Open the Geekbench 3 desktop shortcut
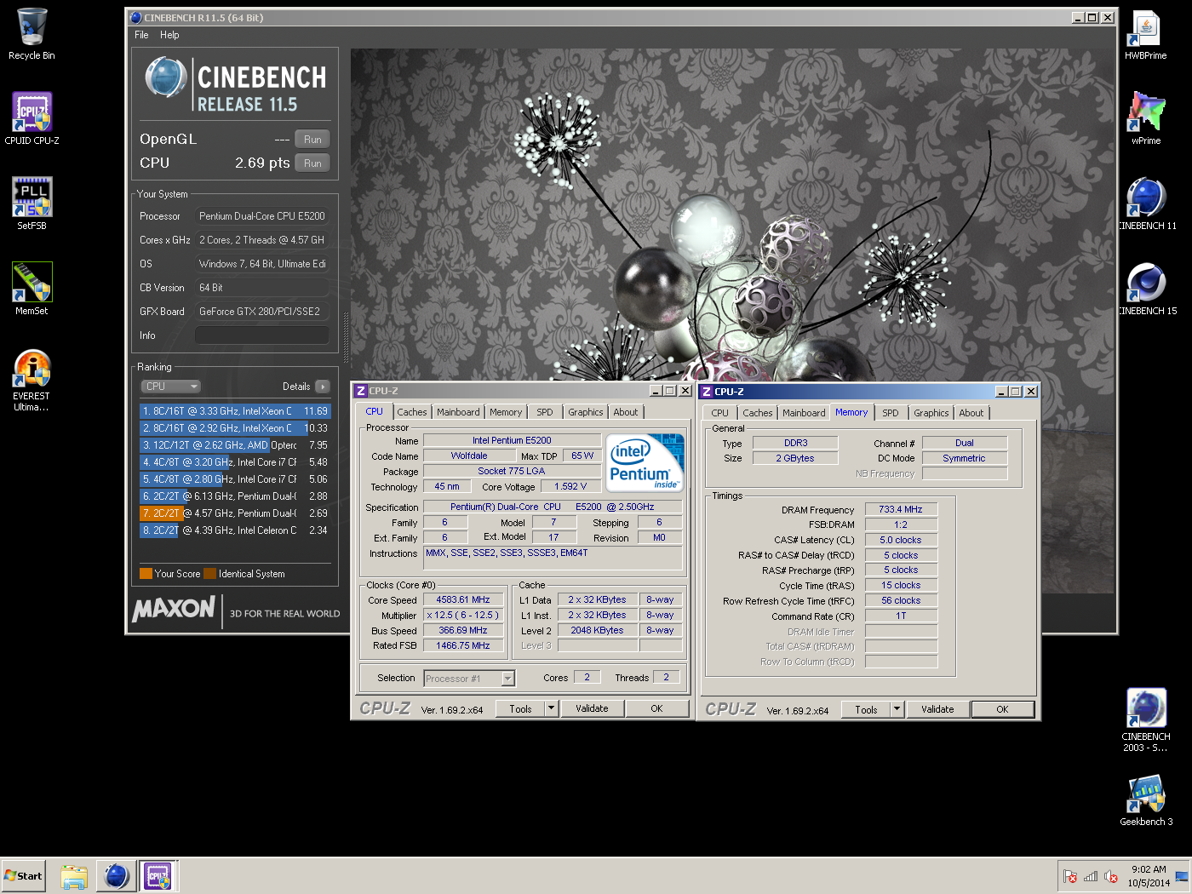This screenshot has height=894, width=1192. click(x=1146, y=800)
